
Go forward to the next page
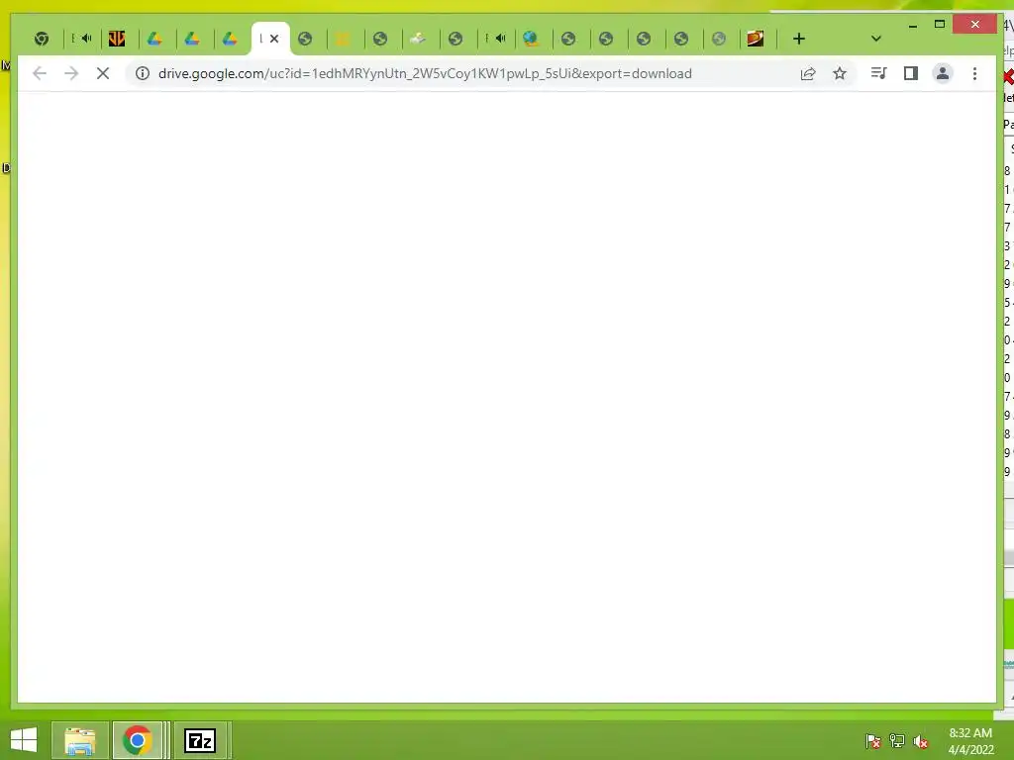(x=71, y=73)
